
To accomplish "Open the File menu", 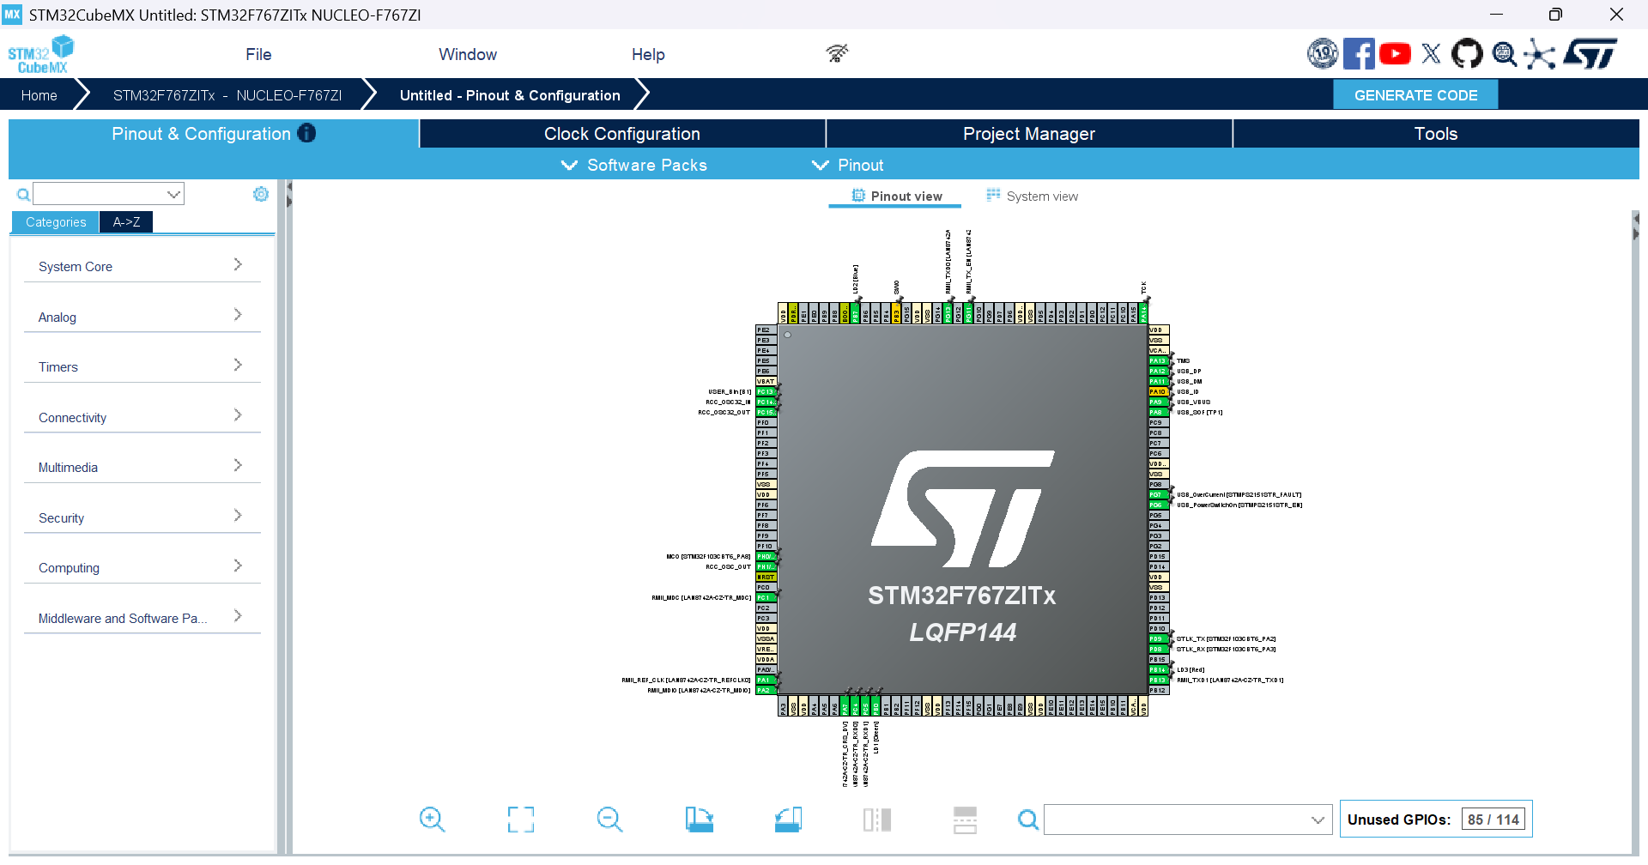I will [x=258, y=54].
